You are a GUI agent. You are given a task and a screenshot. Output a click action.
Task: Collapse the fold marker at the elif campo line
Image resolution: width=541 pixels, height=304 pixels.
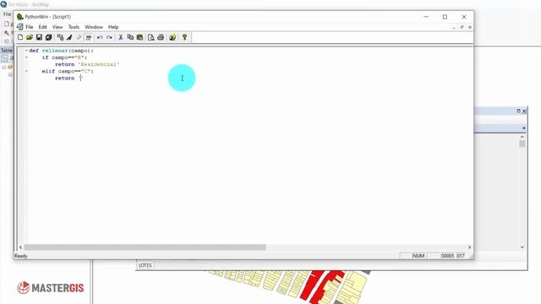coord(26,71)
